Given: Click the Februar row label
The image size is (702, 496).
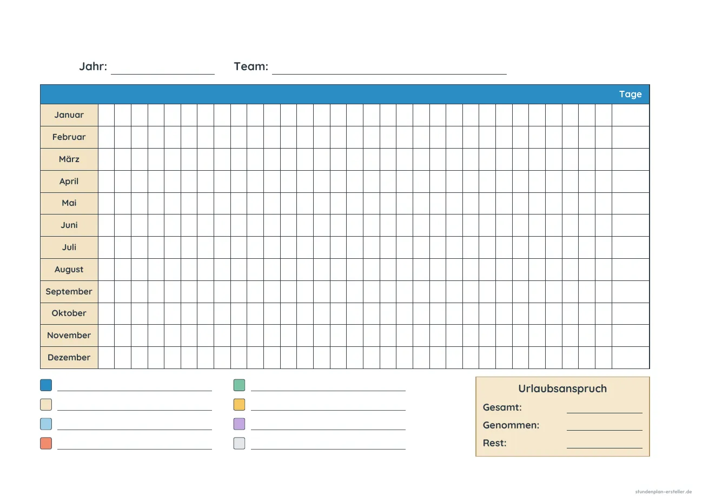Looking at the screenshot, I should (69, 137).
